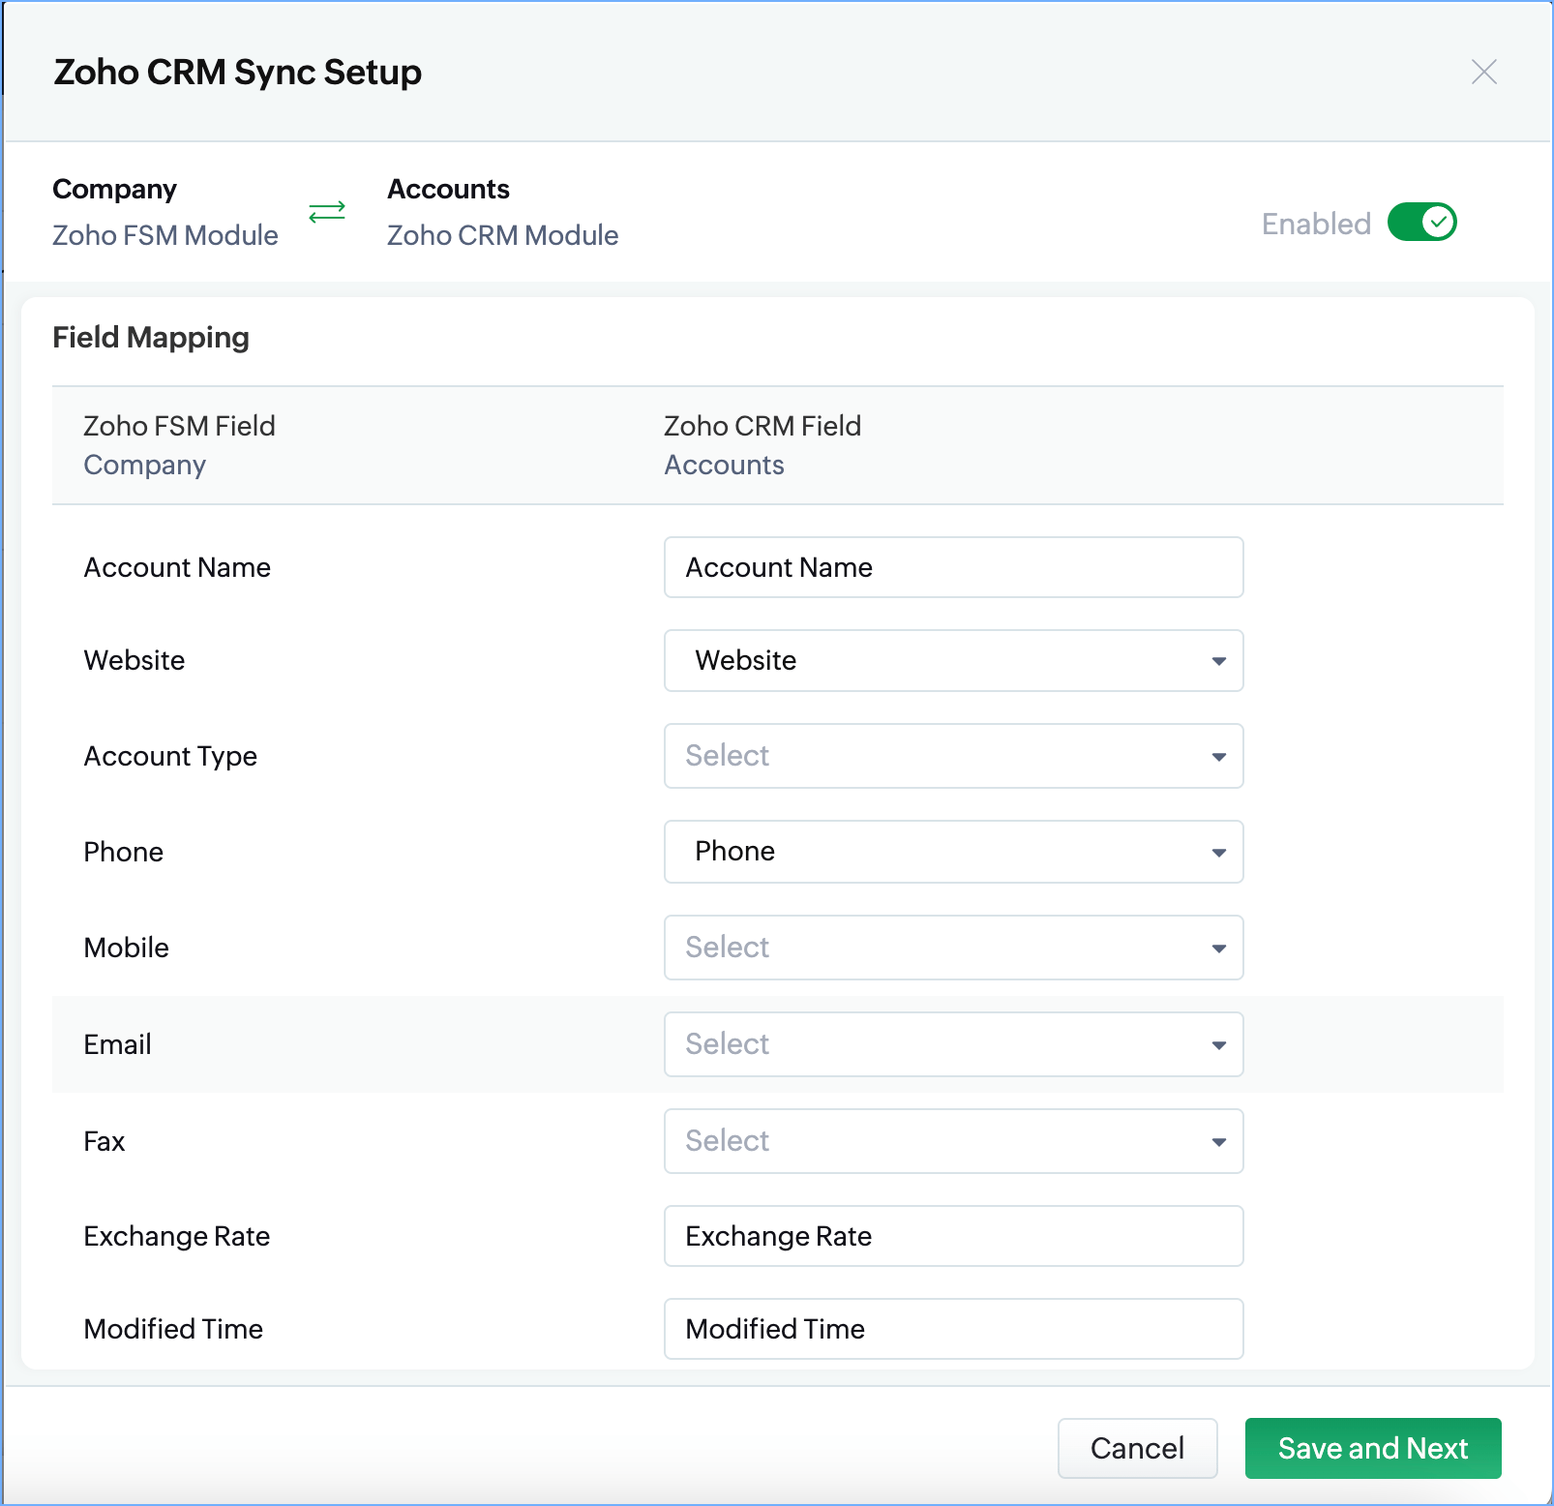
Task: Open the Phone CRM field dropdown
Action: point(953,852)
